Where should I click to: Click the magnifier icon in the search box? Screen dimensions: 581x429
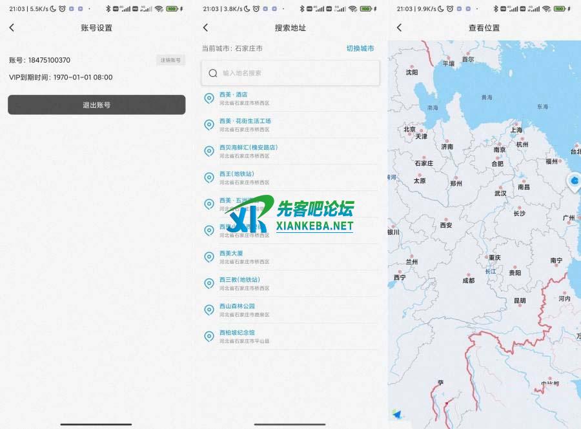[213, 74]
